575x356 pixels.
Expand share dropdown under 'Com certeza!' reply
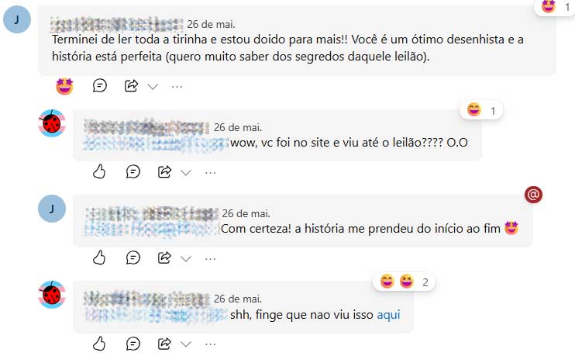point(186,259)
